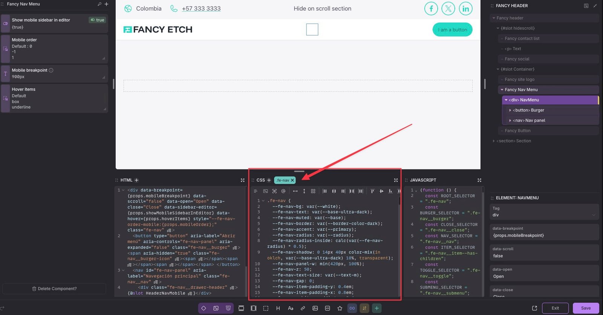
Task: Add a new CSS class selector
Action: pyautogui.click(x=269, y=180)
